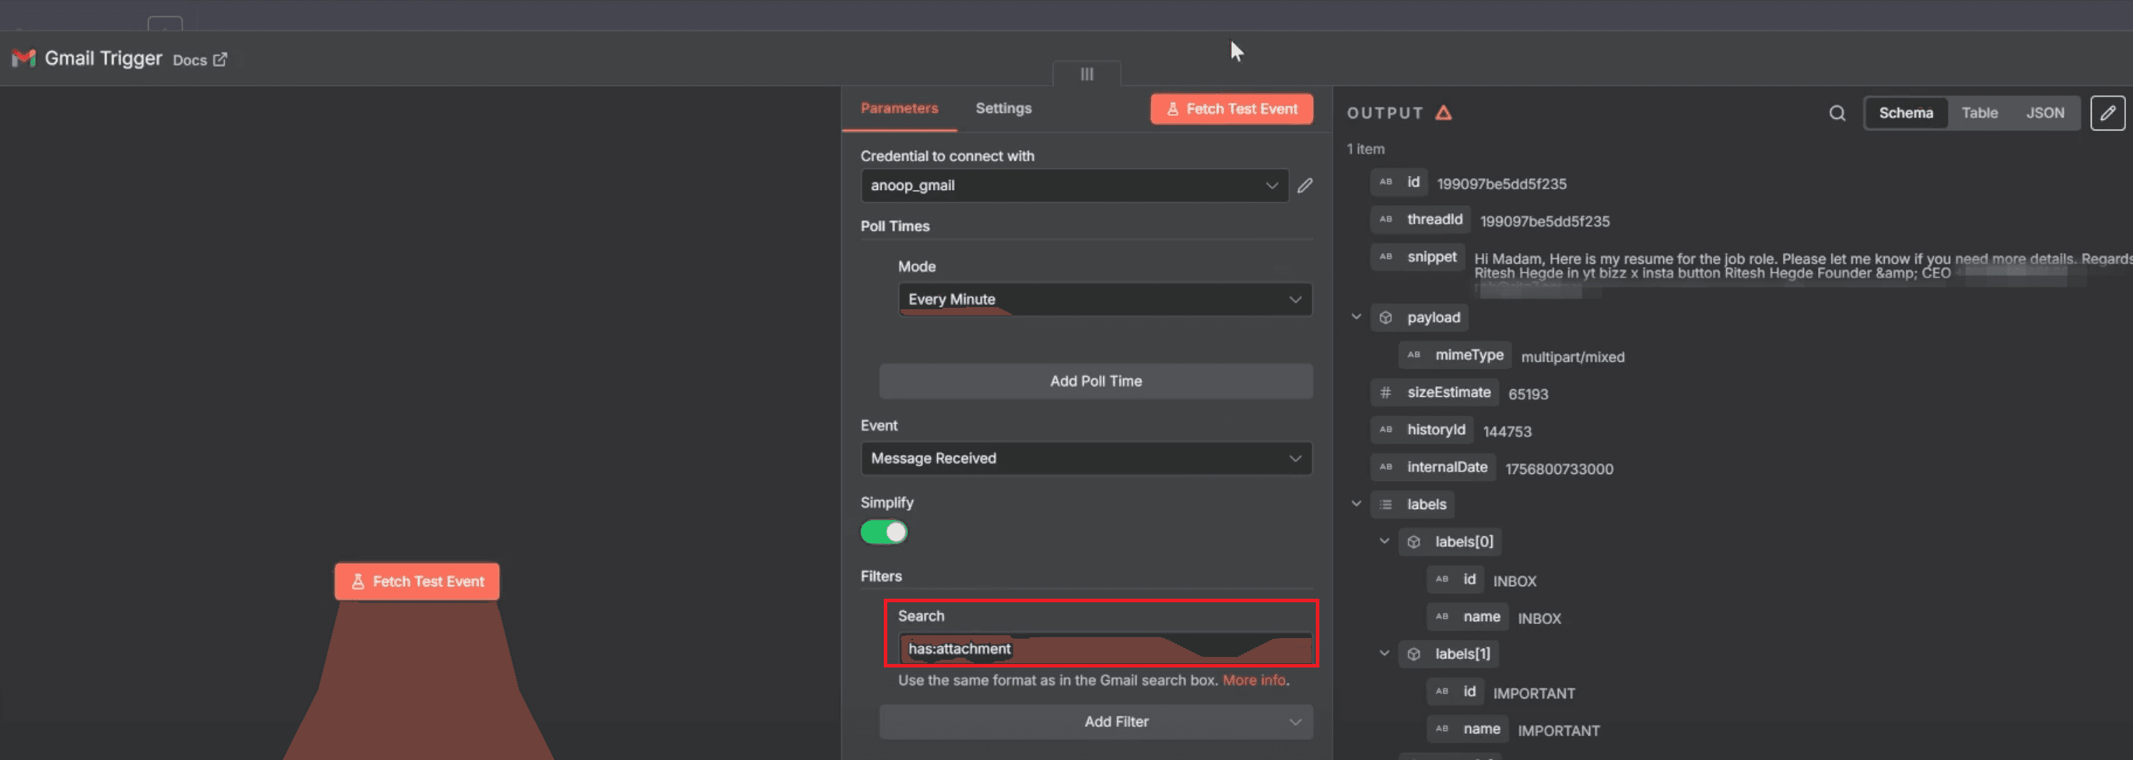
Task: Click the string type icon beside snippet
Action: (1386, 257)
